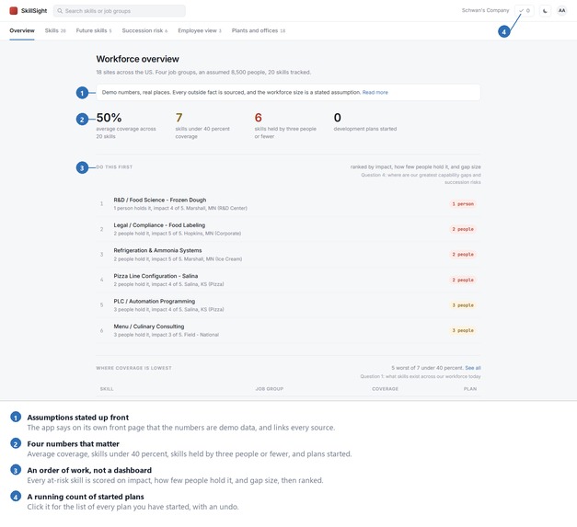Image resolution: width=577 pixels, height=527 pixels.
Task: Click the 3 people badge for Menu / Culinary
Action: pos(463,330)
